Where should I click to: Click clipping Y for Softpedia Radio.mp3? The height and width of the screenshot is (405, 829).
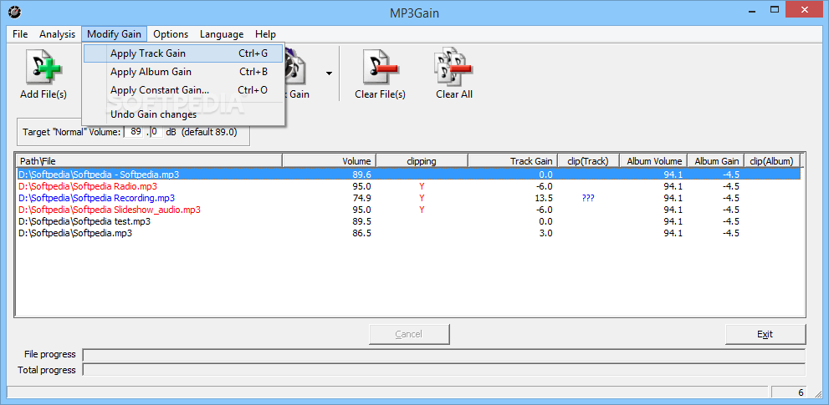(x=422, y=186)
